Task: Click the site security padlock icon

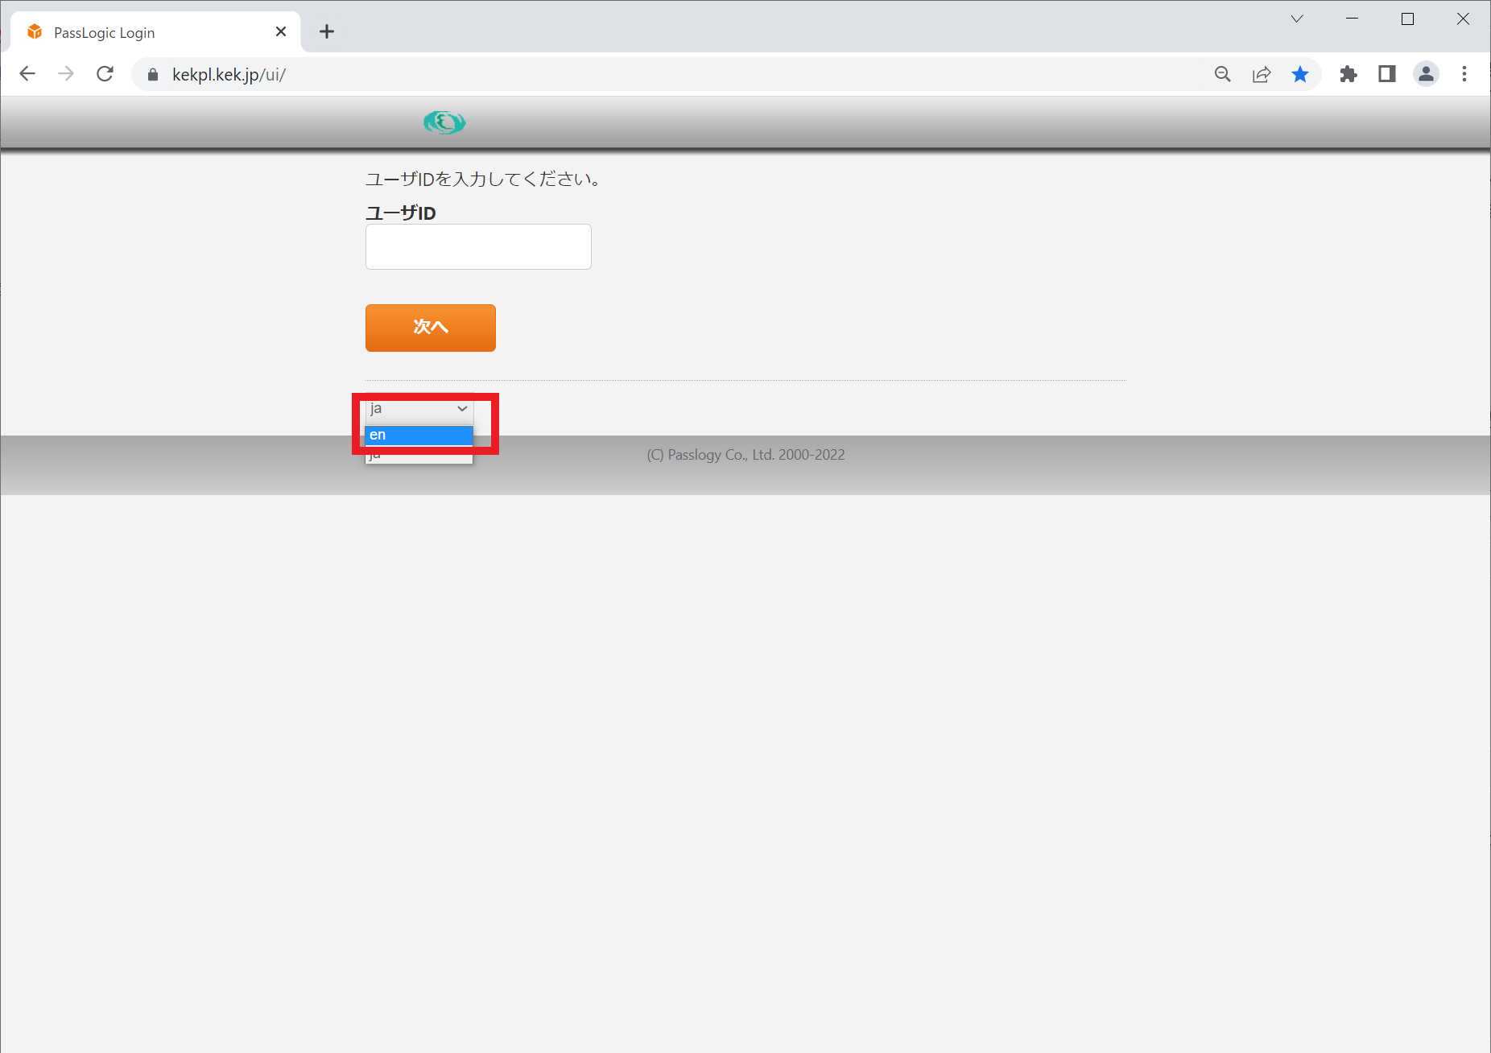Action: tap(151, 74)
